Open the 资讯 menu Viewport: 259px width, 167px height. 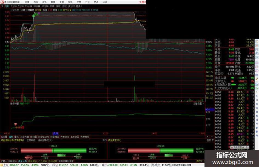(x=44, y=2)
